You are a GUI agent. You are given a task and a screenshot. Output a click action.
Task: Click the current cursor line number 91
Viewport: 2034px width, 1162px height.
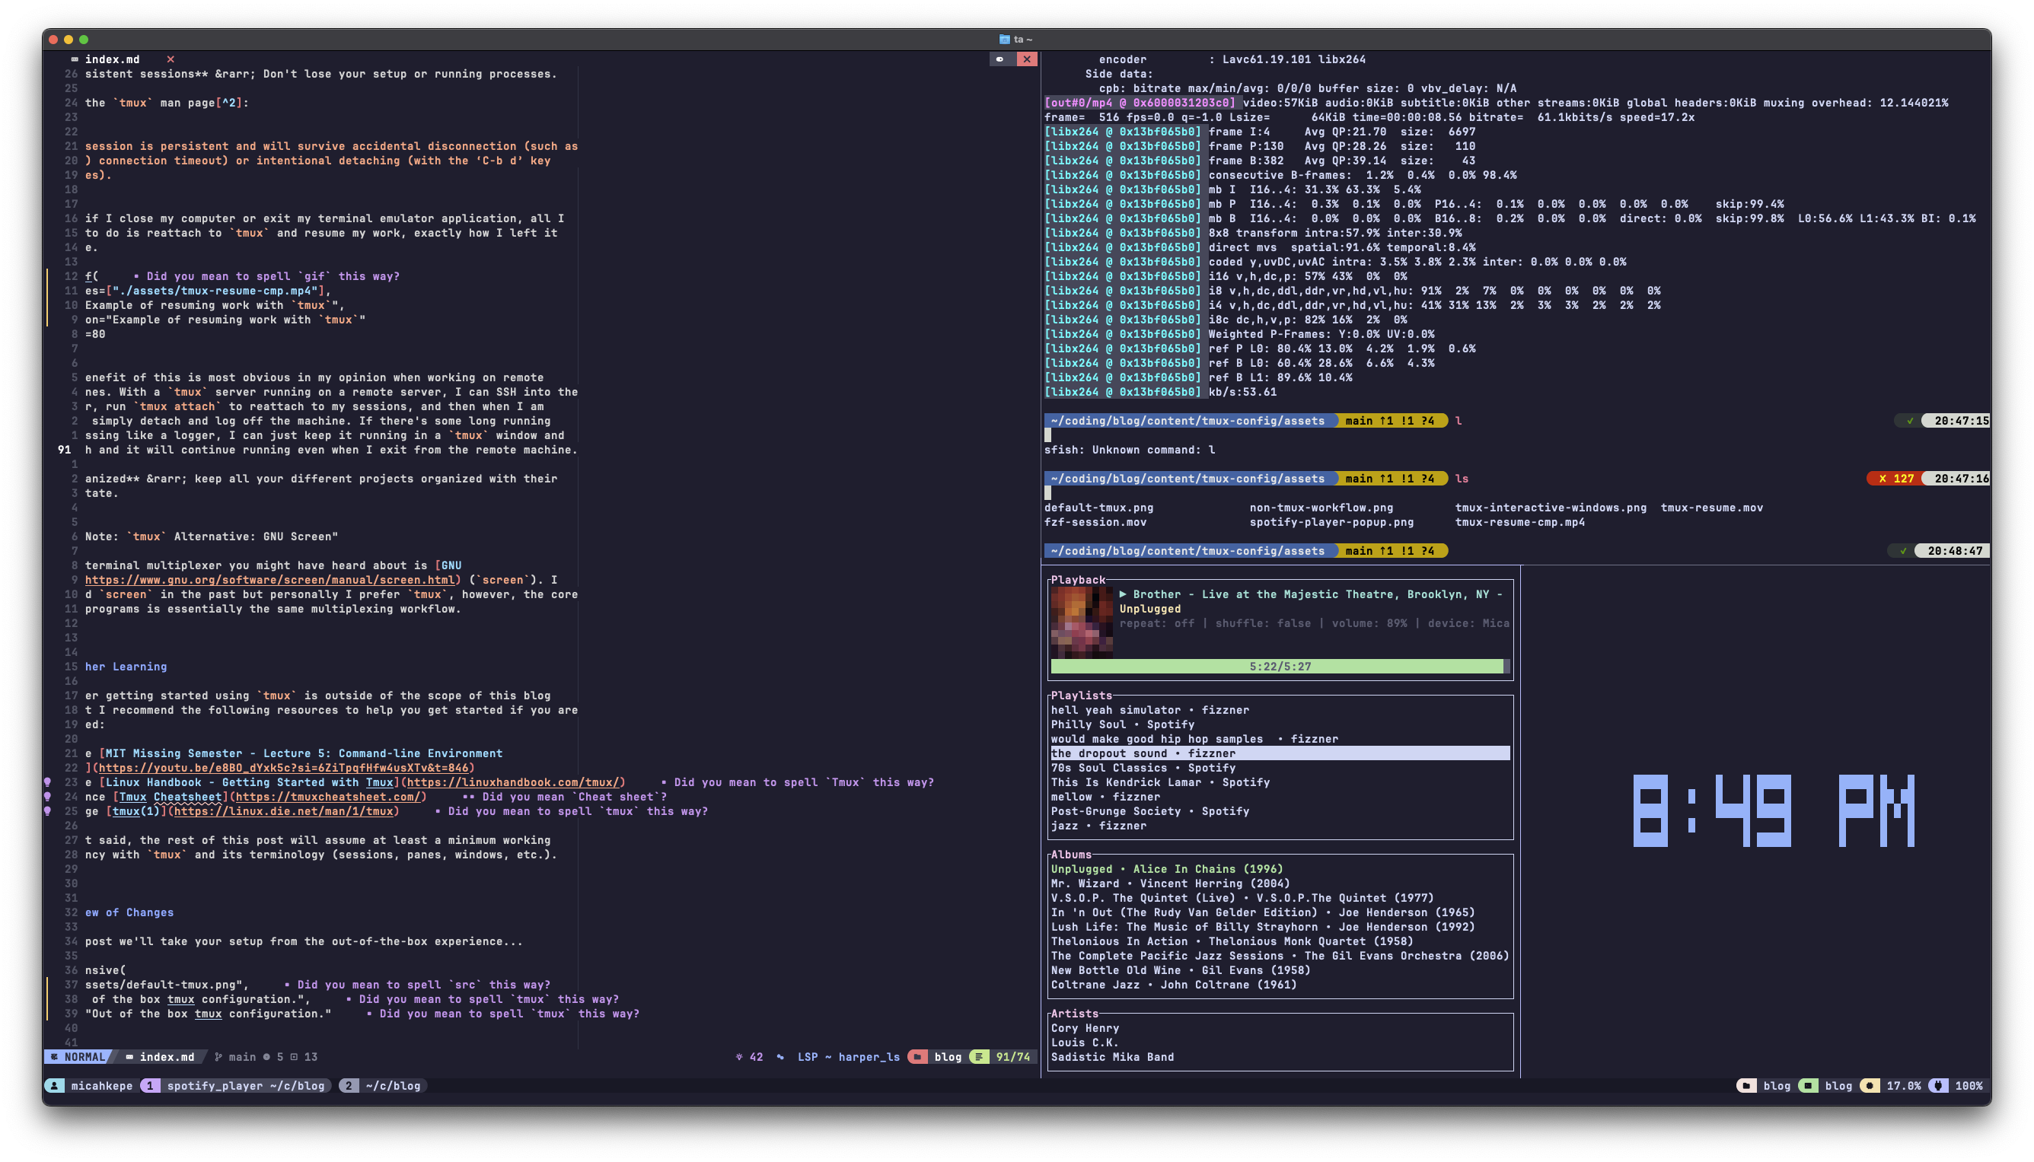tap(65, 449)
